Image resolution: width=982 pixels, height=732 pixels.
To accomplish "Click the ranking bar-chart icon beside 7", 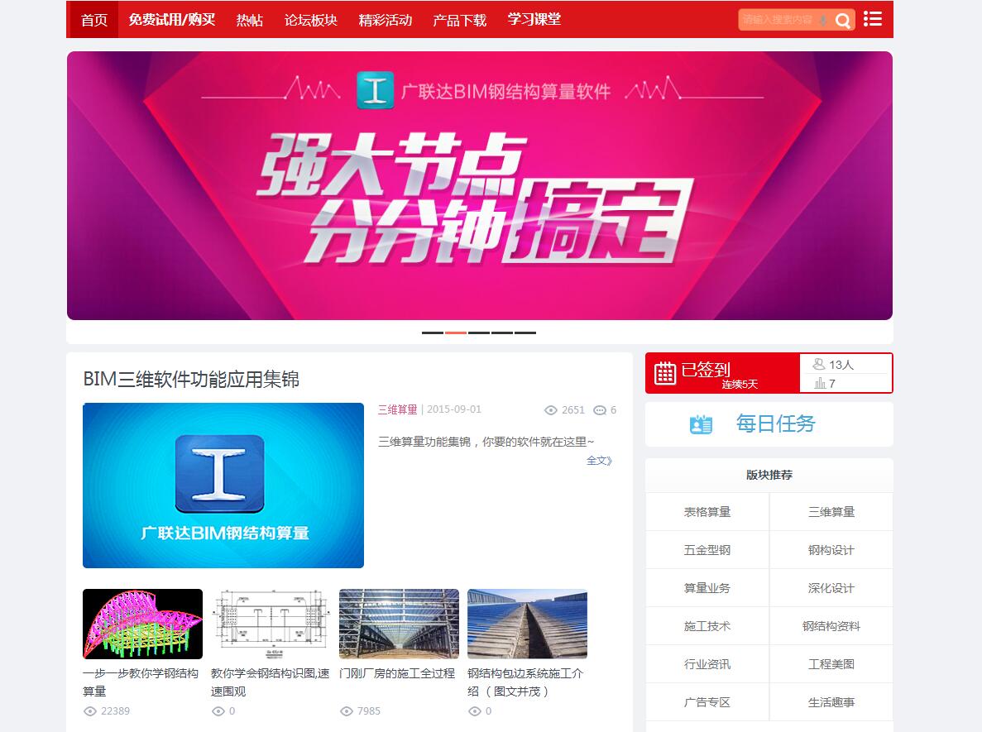I will pos(820,383).
